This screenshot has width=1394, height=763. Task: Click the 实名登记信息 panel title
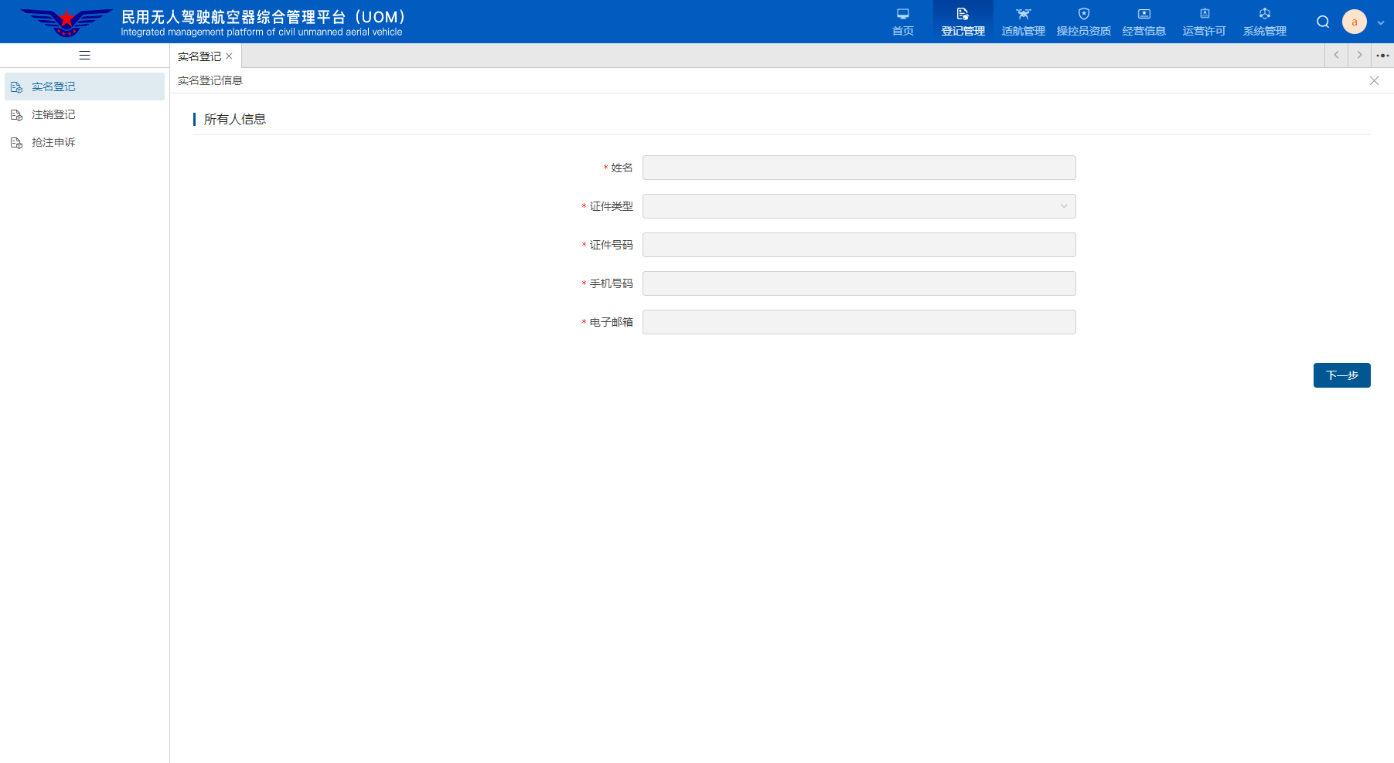[210, 80]
